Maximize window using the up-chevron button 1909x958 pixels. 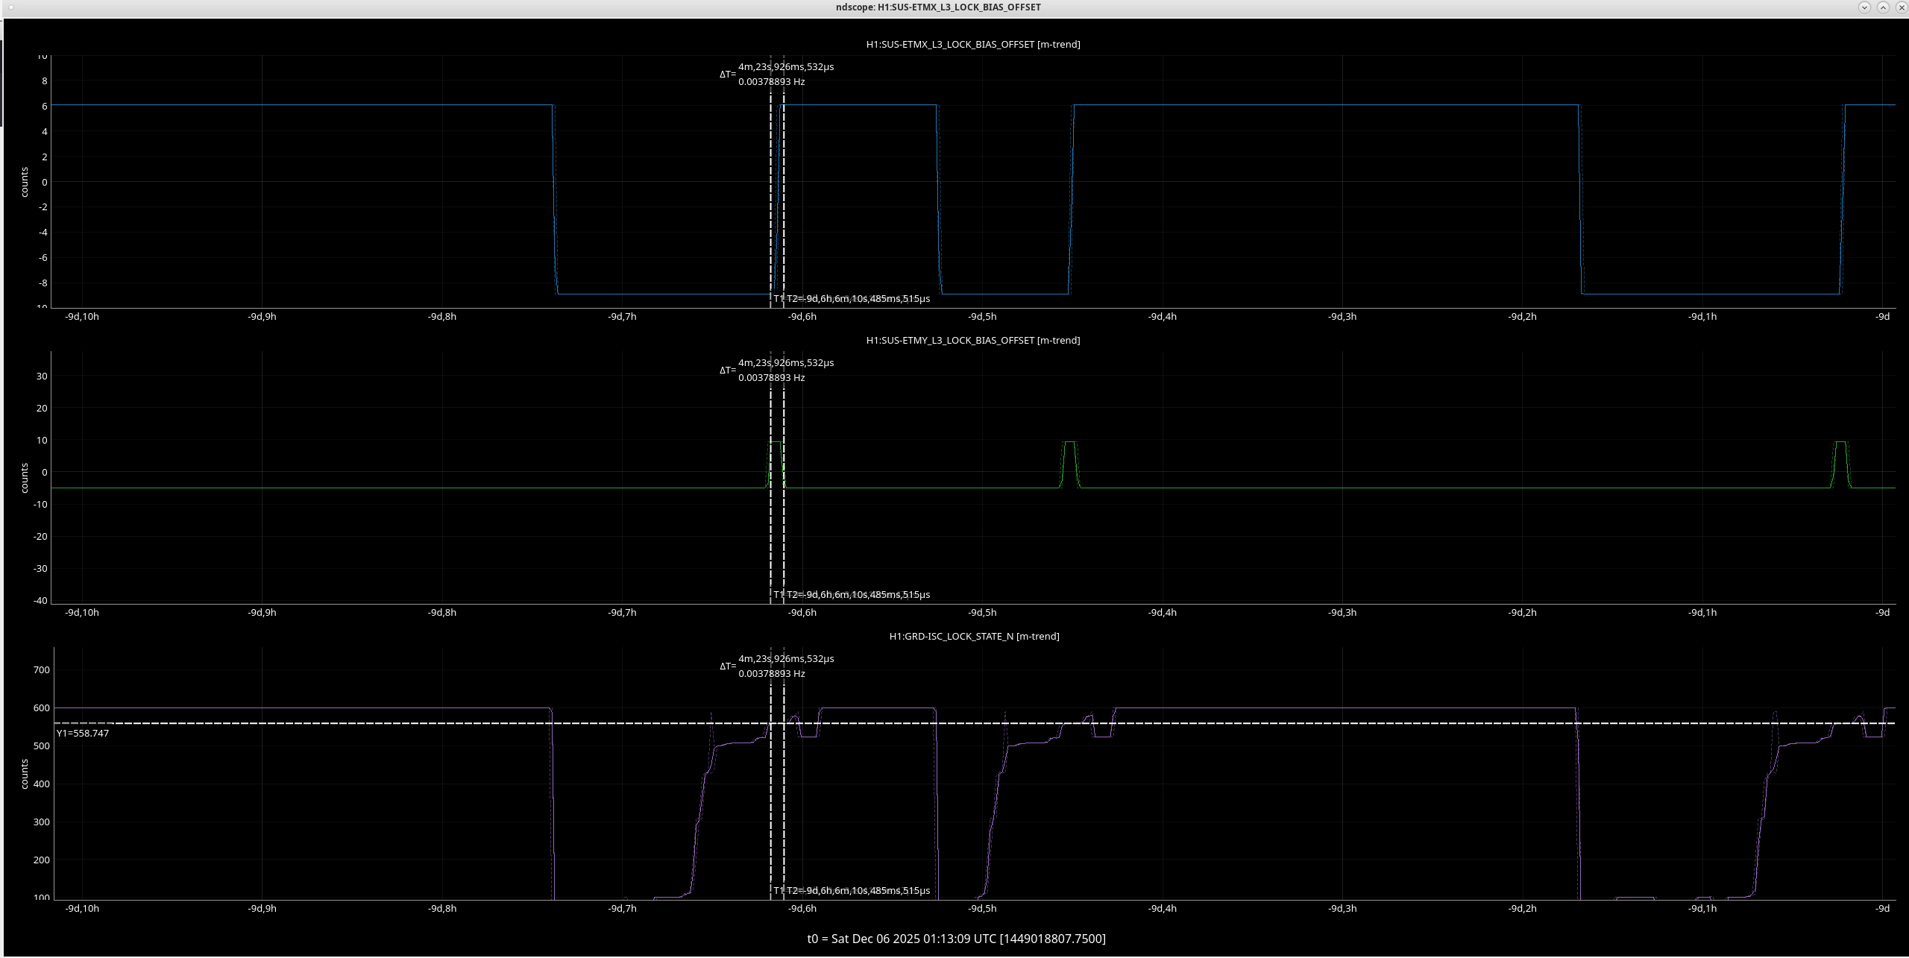click(1883, 7)
